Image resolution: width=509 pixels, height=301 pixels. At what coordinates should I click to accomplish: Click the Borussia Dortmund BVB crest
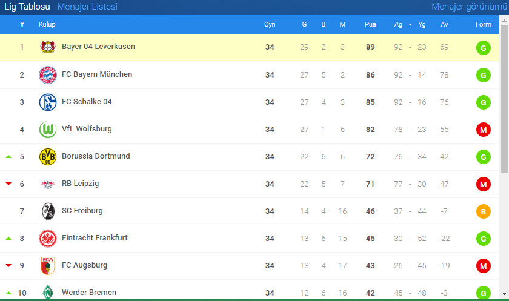(x=47, y=157)
